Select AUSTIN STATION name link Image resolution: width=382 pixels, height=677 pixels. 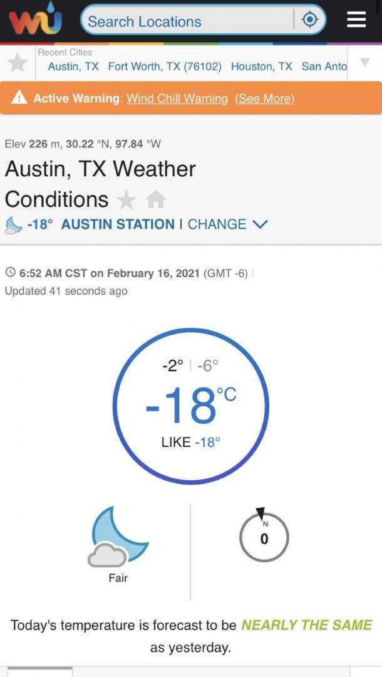tap(118, 224)
